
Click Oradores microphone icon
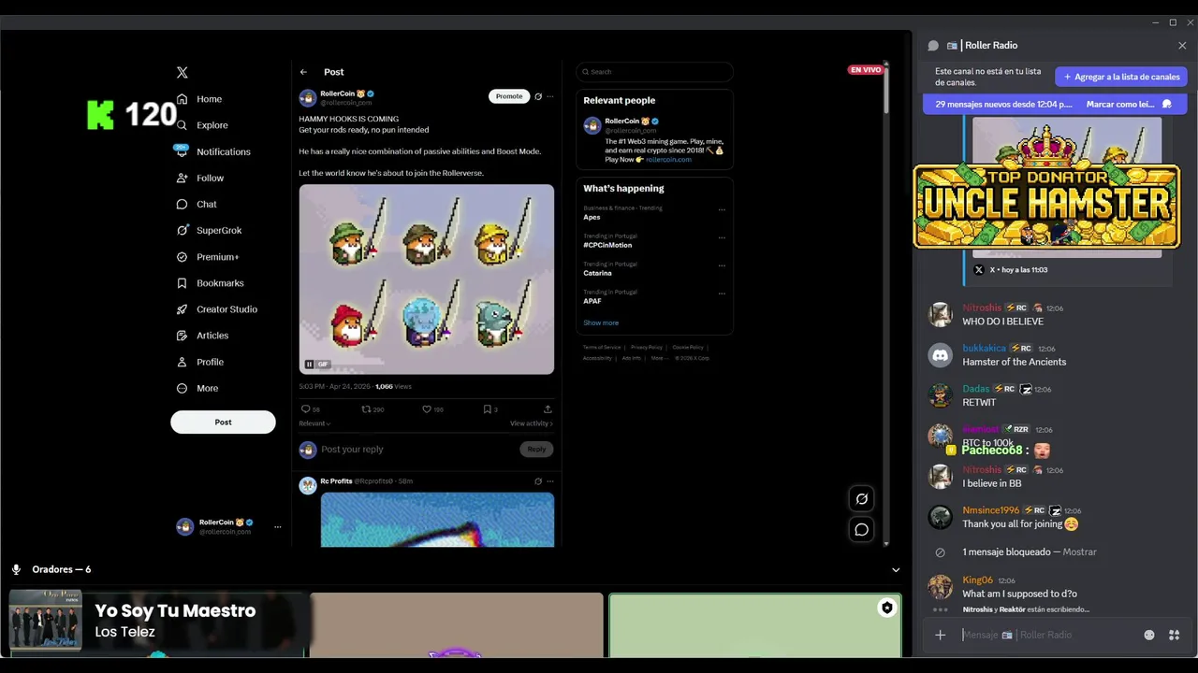16,569
